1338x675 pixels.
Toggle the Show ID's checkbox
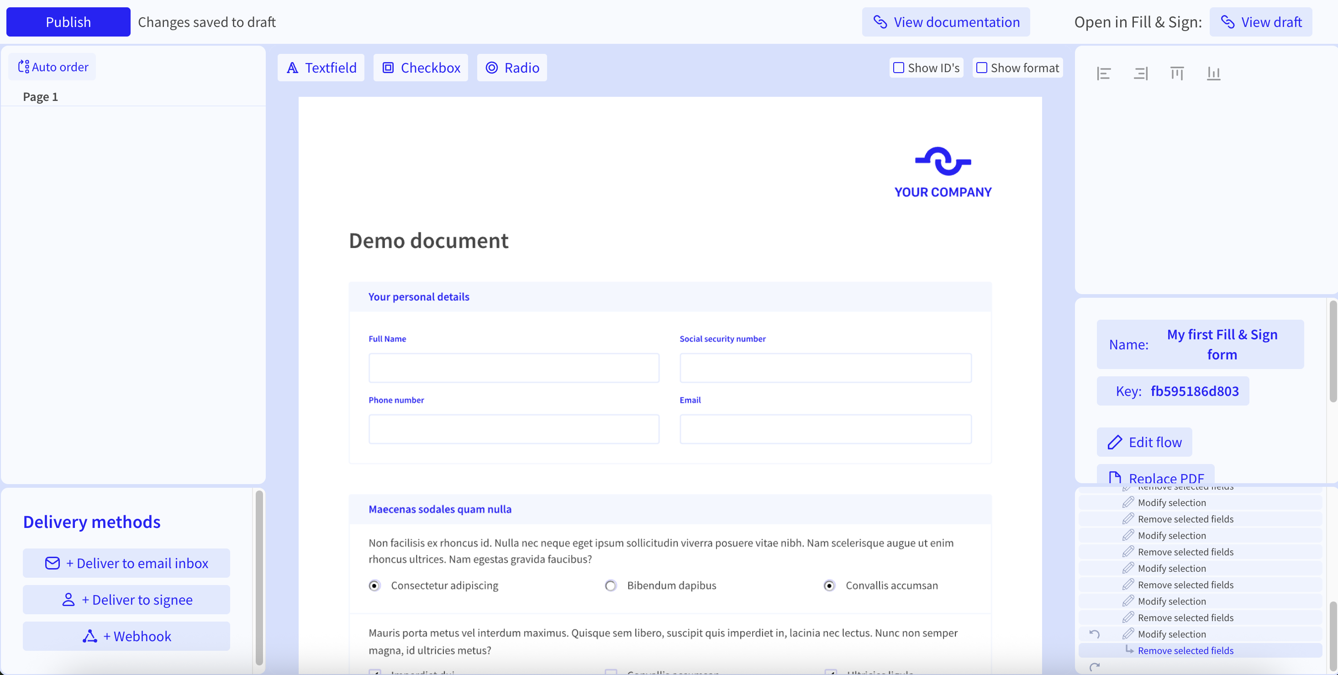click(x=899, y=68)
